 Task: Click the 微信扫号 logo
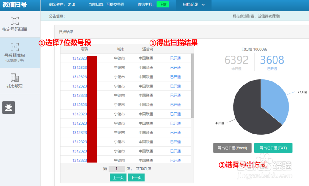click(x=15, y=5)
